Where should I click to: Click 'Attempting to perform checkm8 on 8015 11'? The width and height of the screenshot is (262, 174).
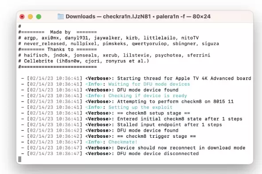pos(175,102)
